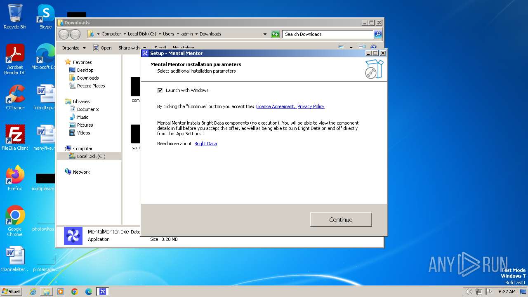This screenshot has width=528, height=297.
Task: Click MentalMentor.exe icon in details pane
Action: pyautogui.click(x=73, y=236)
